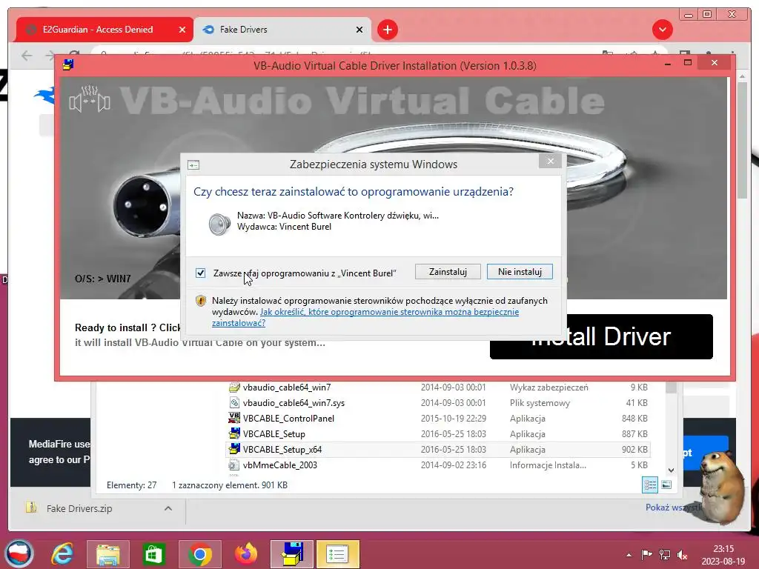Uncheck always trust Vincent Burel software
The height and width of the screenshot is (569, 759).
[x=200, y=273]
